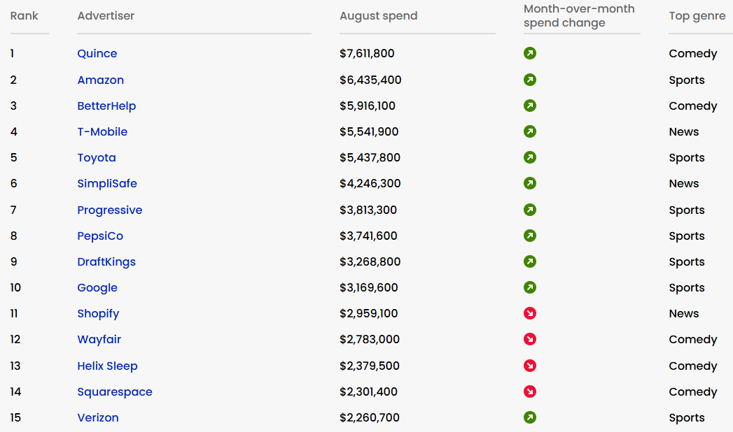Click the Advertiser column header
The width and height of the screenshot is (733, 432).
106,16
